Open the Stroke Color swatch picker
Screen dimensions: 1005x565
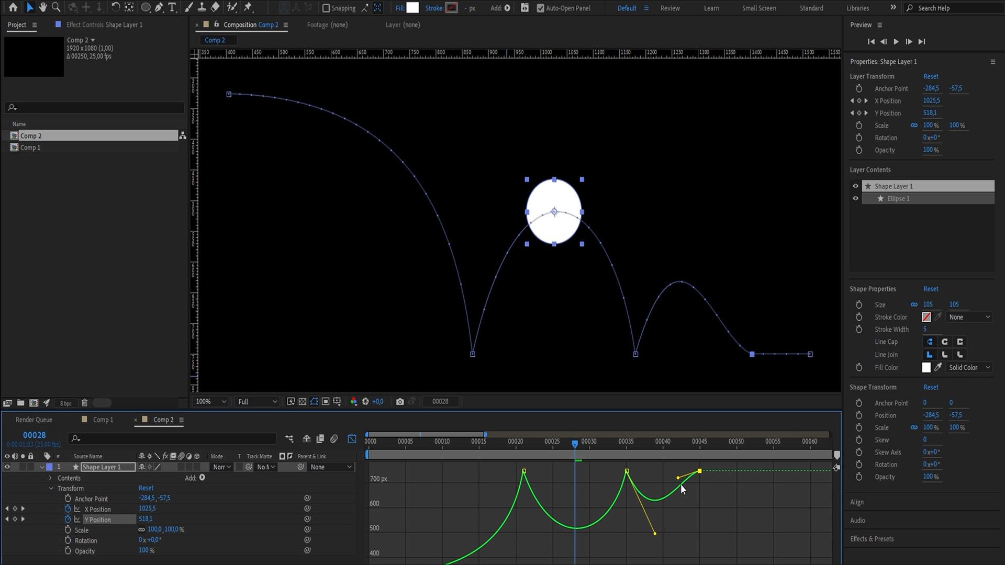click(926, 317)
